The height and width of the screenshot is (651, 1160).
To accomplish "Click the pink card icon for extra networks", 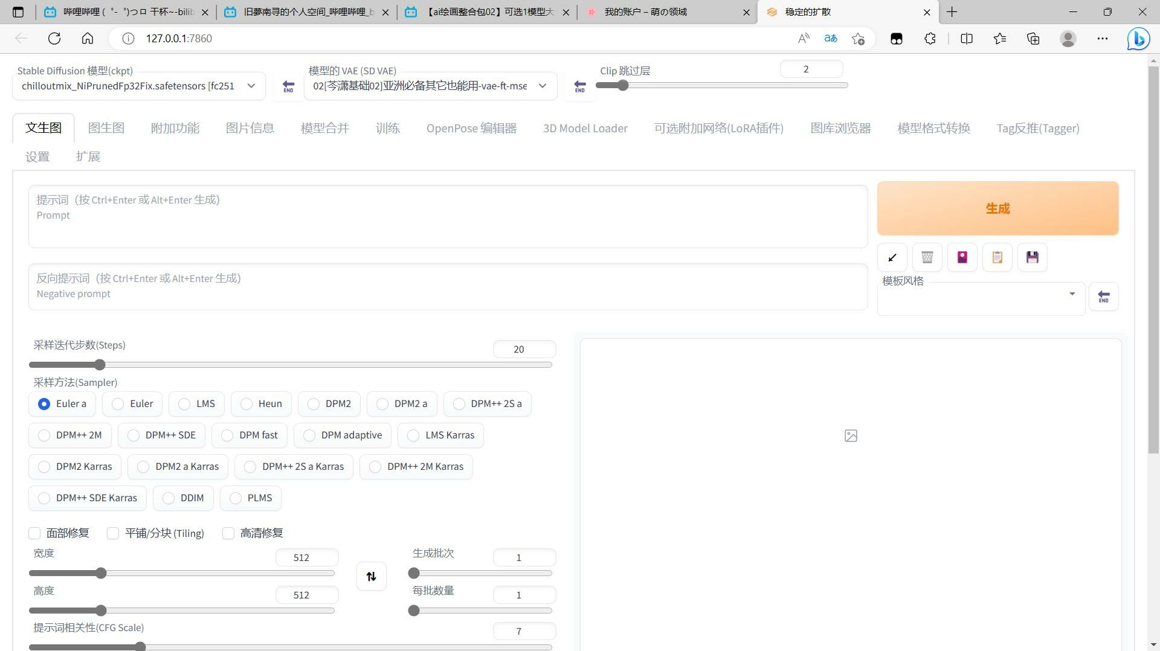I will tap(962, 258).
